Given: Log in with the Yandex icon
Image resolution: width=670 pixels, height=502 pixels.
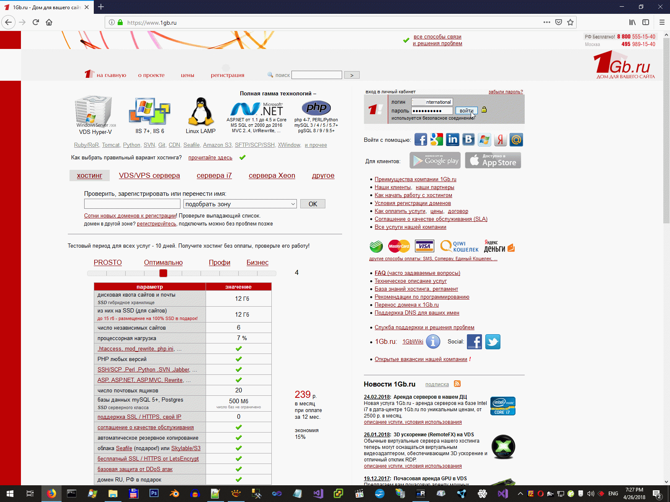Looking at the screenshot, I should tap(500, 140).
